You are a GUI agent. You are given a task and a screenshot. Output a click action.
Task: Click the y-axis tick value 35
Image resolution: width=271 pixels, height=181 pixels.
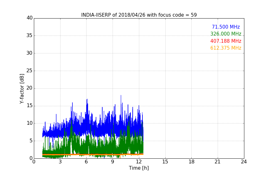pyautogui.click(x=29, y=36)
